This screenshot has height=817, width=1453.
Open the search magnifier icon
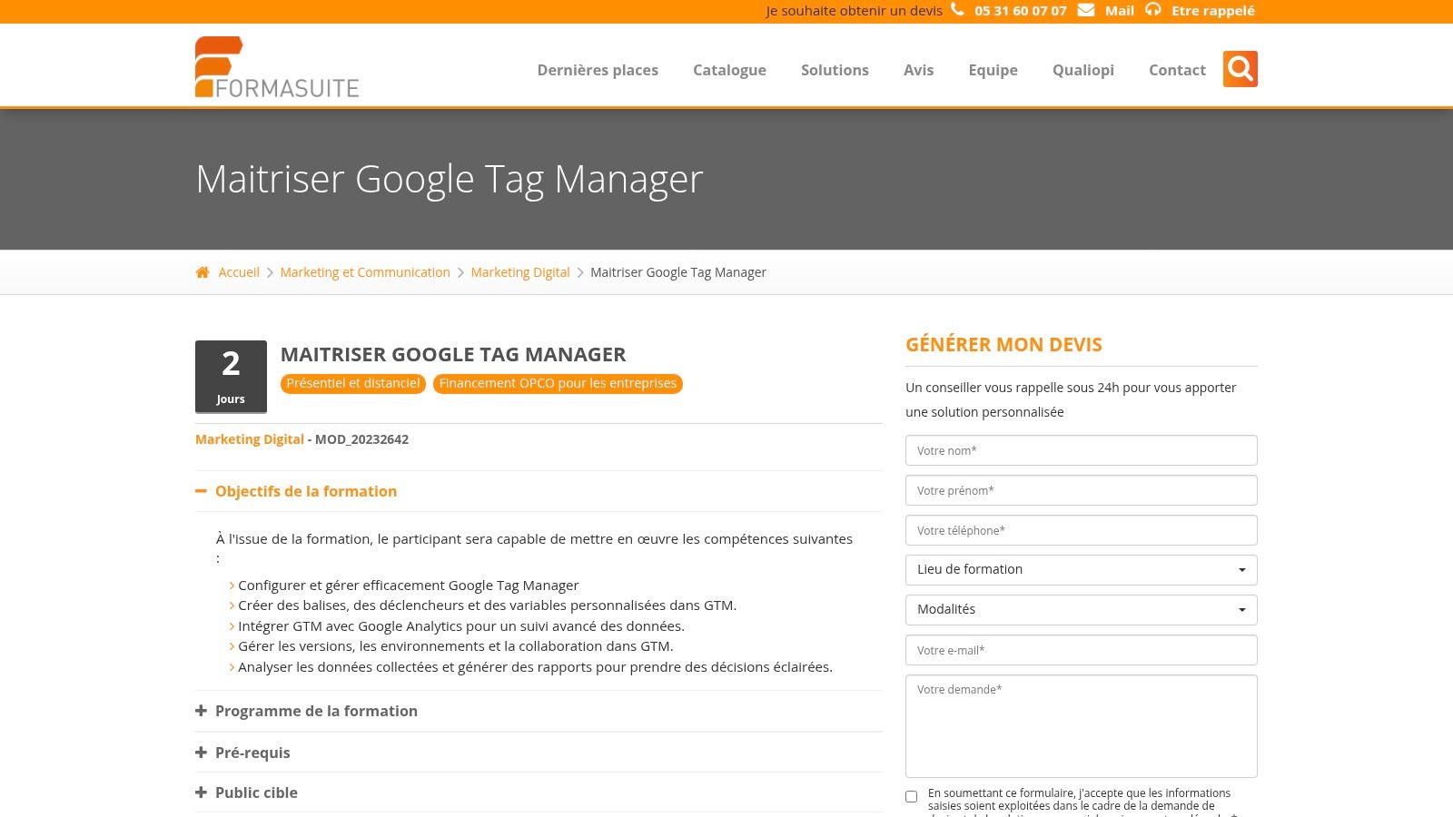(1240, 69)
